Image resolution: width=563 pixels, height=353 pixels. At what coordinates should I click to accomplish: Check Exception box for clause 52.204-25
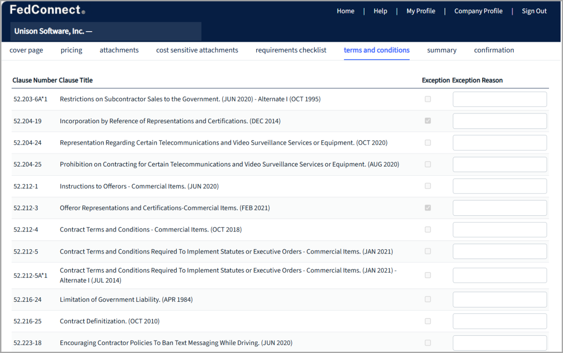click(428, 164)
